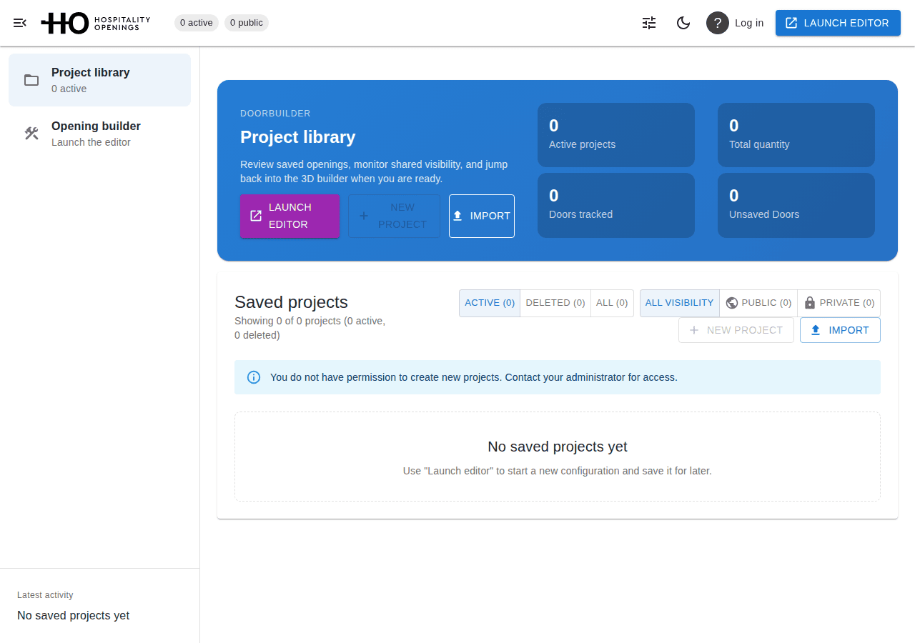Open the settings sliders icon in header

coord(649,23)
